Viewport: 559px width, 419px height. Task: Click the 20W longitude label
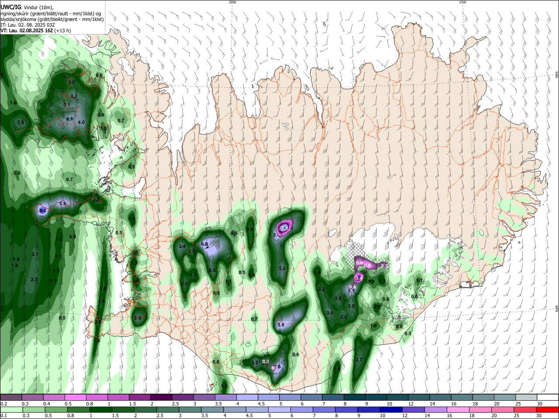[232, 2]
